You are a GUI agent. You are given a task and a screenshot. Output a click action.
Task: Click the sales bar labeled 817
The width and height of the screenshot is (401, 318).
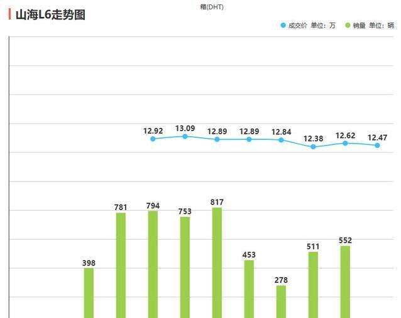tap(217, 262)
